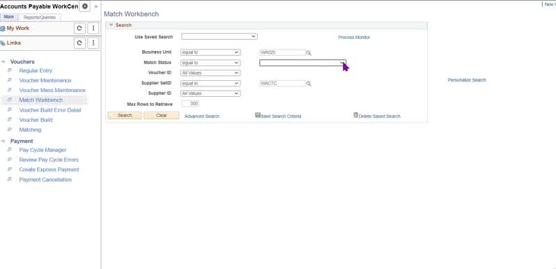Screen dimensions: 556x269
Task: Refresh the Links section
Action: coord(79,43)
